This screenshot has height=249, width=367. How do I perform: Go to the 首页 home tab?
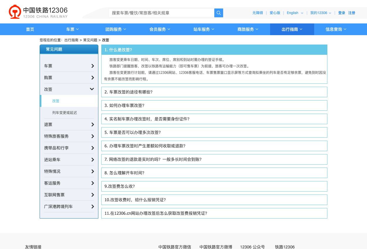pos(30,29)
